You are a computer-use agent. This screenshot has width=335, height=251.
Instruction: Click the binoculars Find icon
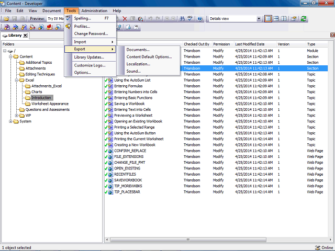(182, 19)
